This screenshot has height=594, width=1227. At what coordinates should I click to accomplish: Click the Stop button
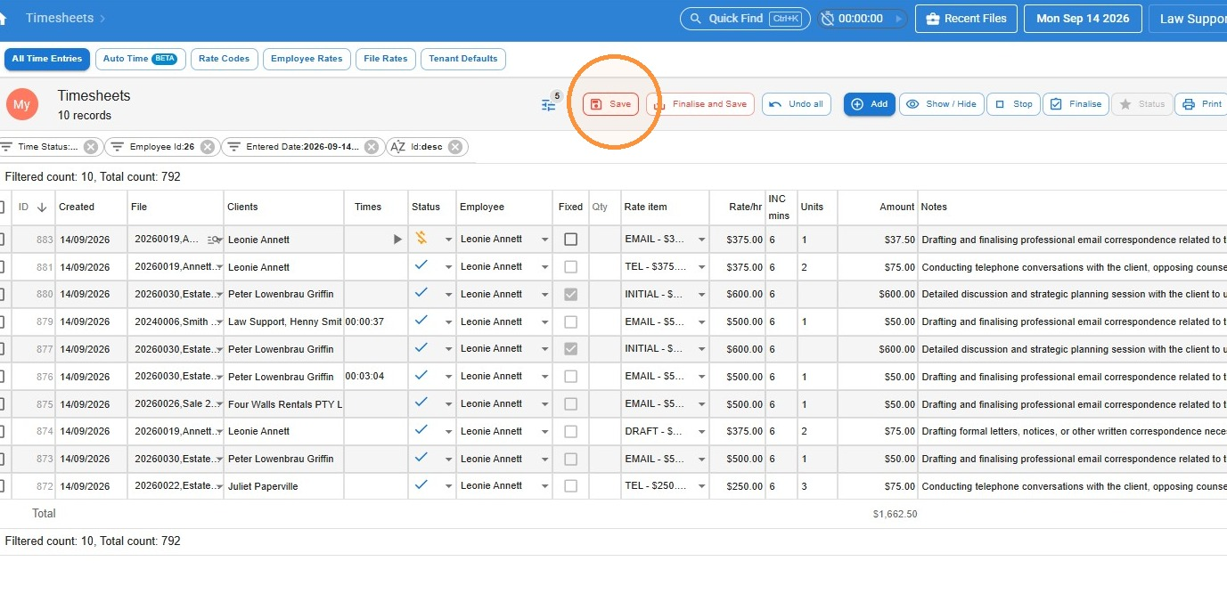point(1013,104)
